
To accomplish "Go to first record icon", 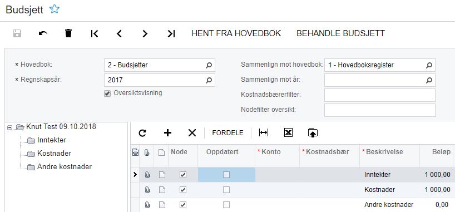I will pos(95,34).
